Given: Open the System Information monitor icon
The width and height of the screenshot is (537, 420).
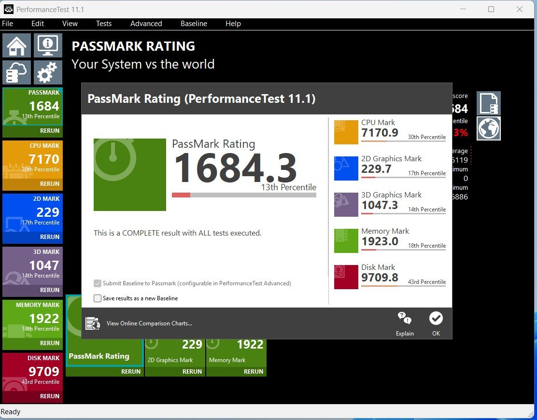Looking at the screenshot, I should coord(48,45).
